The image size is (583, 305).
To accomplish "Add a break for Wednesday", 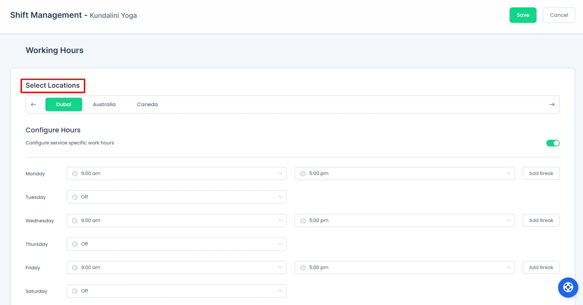I will 541,220.
